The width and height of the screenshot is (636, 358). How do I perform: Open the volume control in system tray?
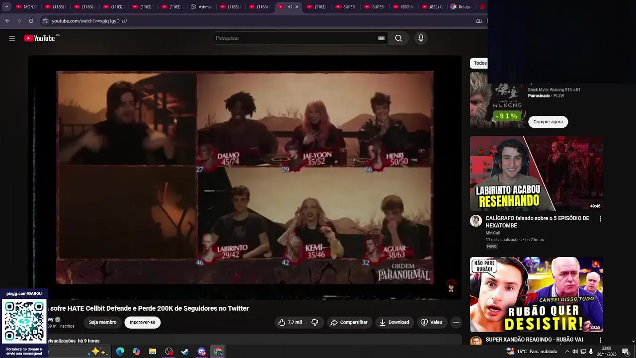(x=575, y=352)
